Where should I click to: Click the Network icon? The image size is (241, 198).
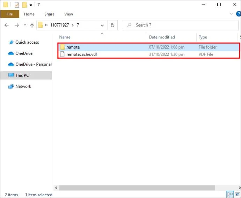[x=11, y=87]
